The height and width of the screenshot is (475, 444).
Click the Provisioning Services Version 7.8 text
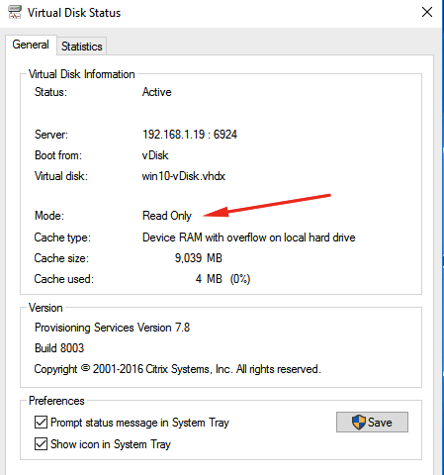[113, 328]
